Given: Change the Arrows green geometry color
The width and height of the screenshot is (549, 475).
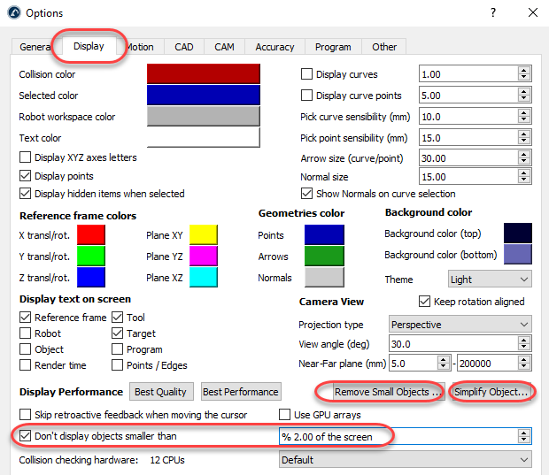Looking at the screenshot, I should click(x=323, y=257).
